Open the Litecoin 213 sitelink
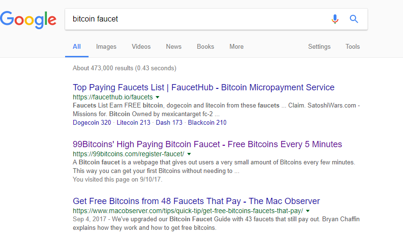The width and height of the screenshot is (403, 237). point(134,123)
